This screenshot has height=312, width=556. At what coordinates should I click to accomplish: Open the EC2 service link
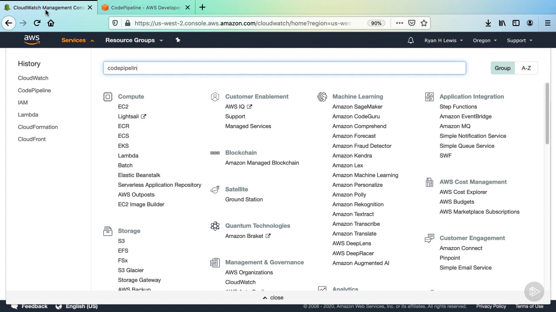tap(123, 107)
